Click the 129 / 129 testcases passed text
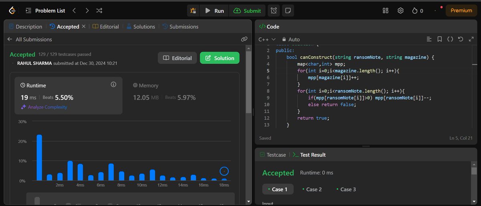The width and height of the screenshot is (481, 206). click(65, 54)
